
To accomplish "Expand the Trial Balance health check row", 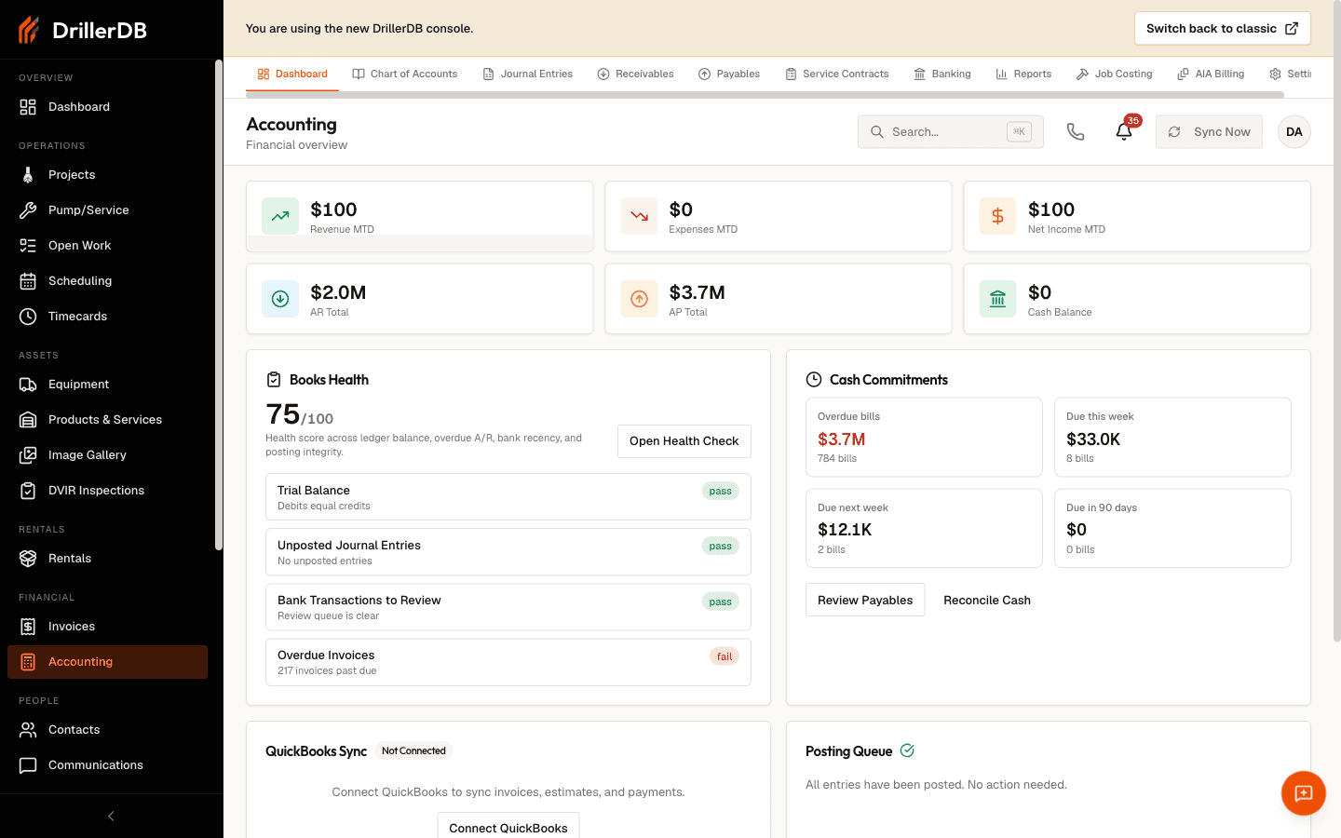I will tap(508, 497).
